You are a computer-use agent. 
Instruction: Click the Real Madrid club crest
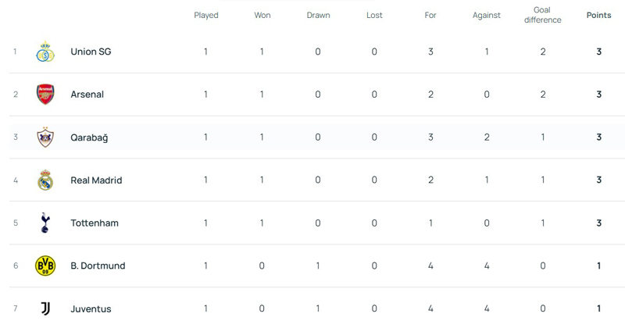pyautogui.click(x=45, y=180)
